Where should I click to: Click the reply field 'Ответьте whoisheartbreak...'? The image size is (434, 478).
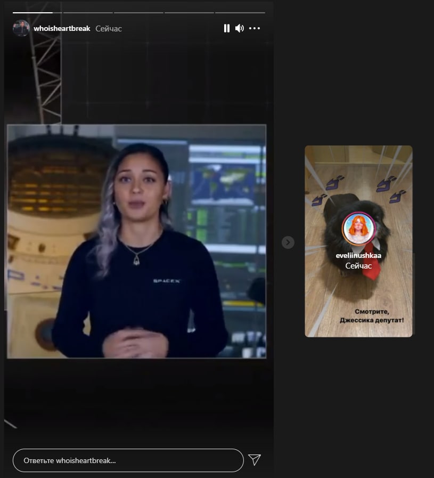pos(128,460)
